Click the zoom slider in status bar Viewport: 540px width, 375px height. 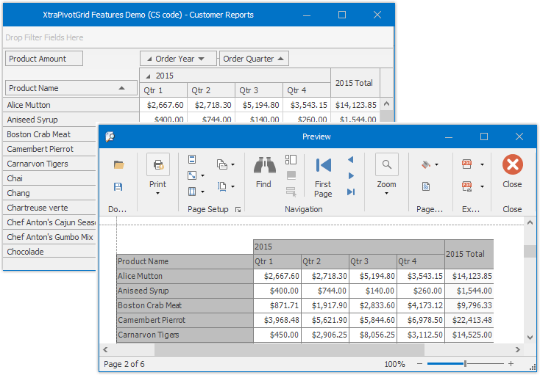[x=464, y=364]
